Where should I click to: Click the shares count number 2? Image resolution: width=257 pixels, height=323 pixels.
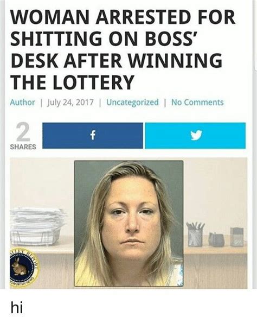[x=23, y=132]
